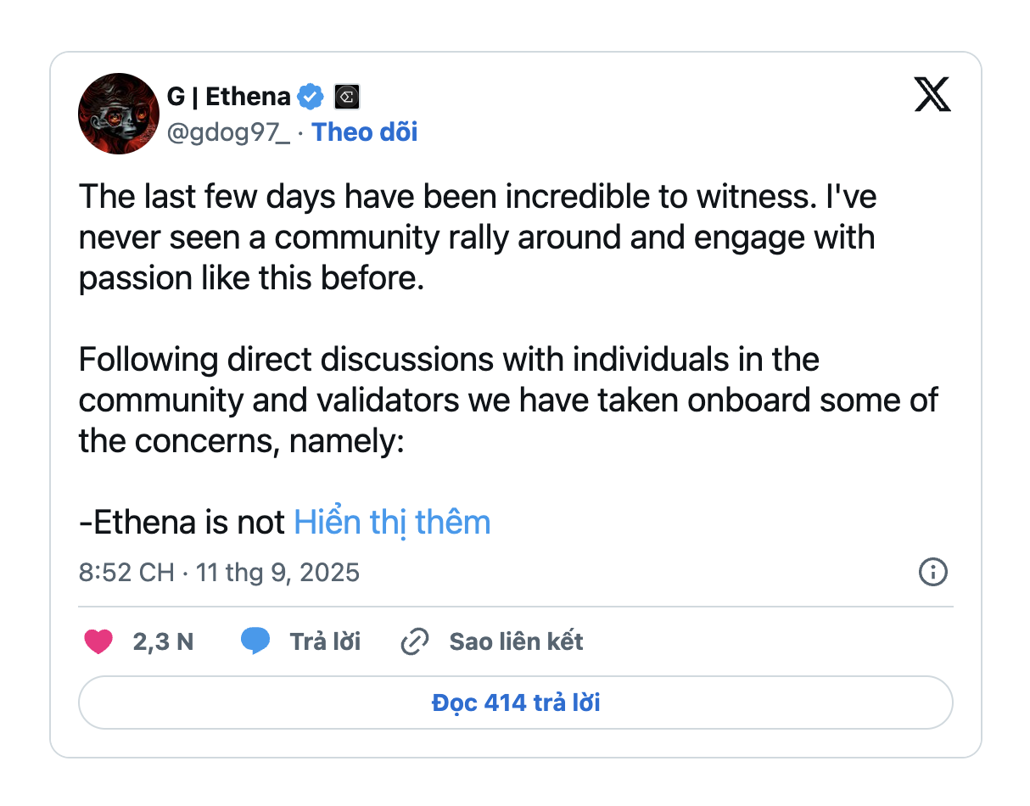The height and width of the screenshot is (806, 1030).
Task: Click the Ethena affiliate badge icon
Action: point(346,97)
